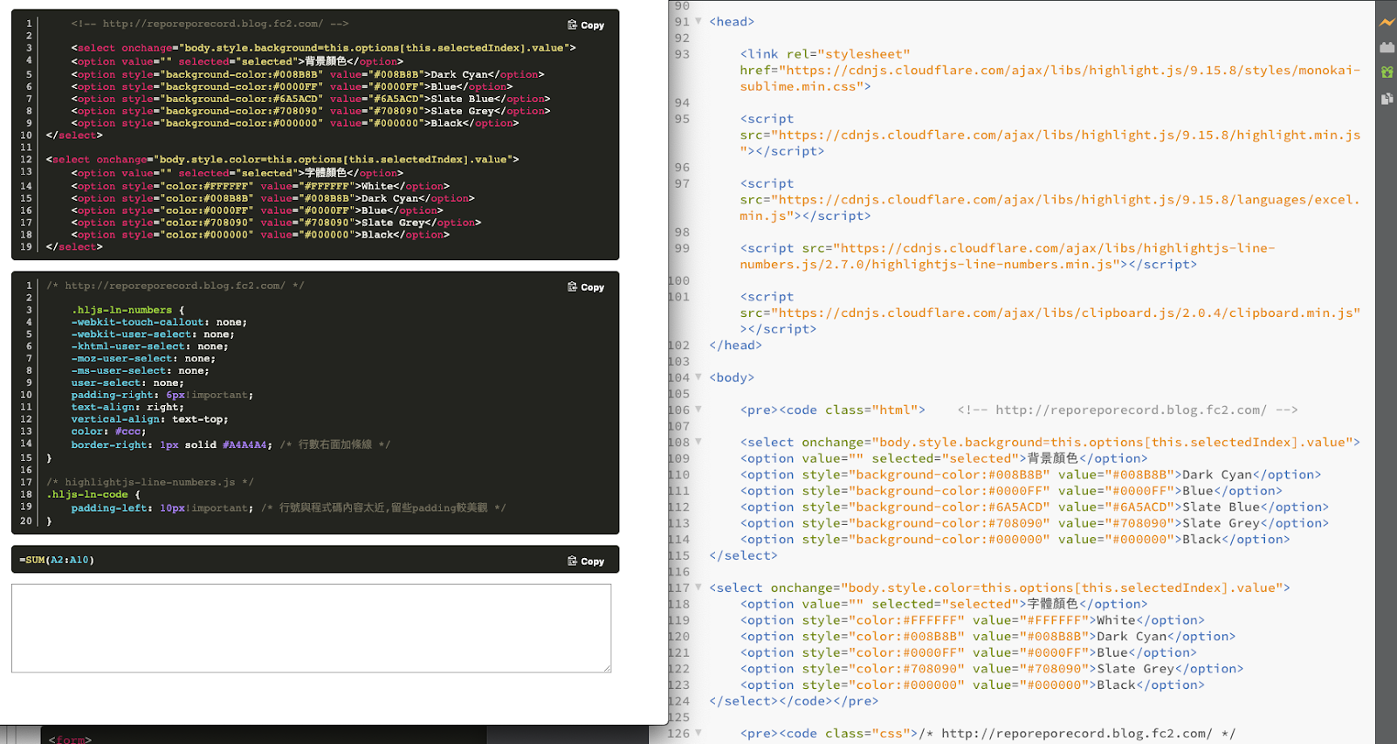
Task: Click the <form> tag in bottom dark strip
Action: pos(70,739)
